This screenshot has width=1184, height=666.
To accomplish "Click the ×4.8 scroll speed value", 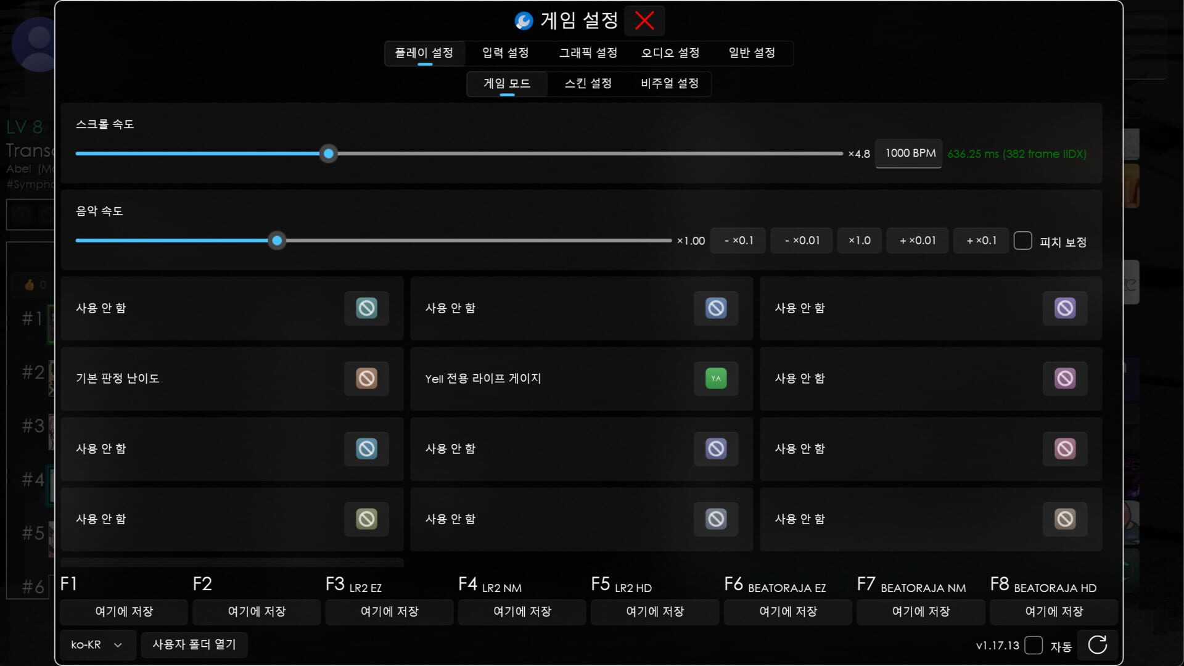I will (859, 154).
